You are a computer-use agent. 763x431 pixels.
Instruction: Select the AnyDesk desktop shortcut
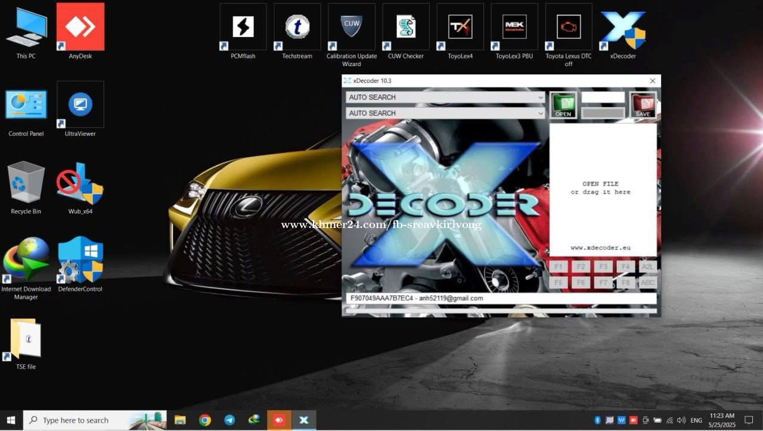pos(80,32)
